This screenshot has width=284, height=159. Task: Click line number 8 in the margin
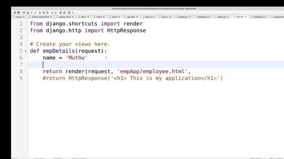click(21, 72)
